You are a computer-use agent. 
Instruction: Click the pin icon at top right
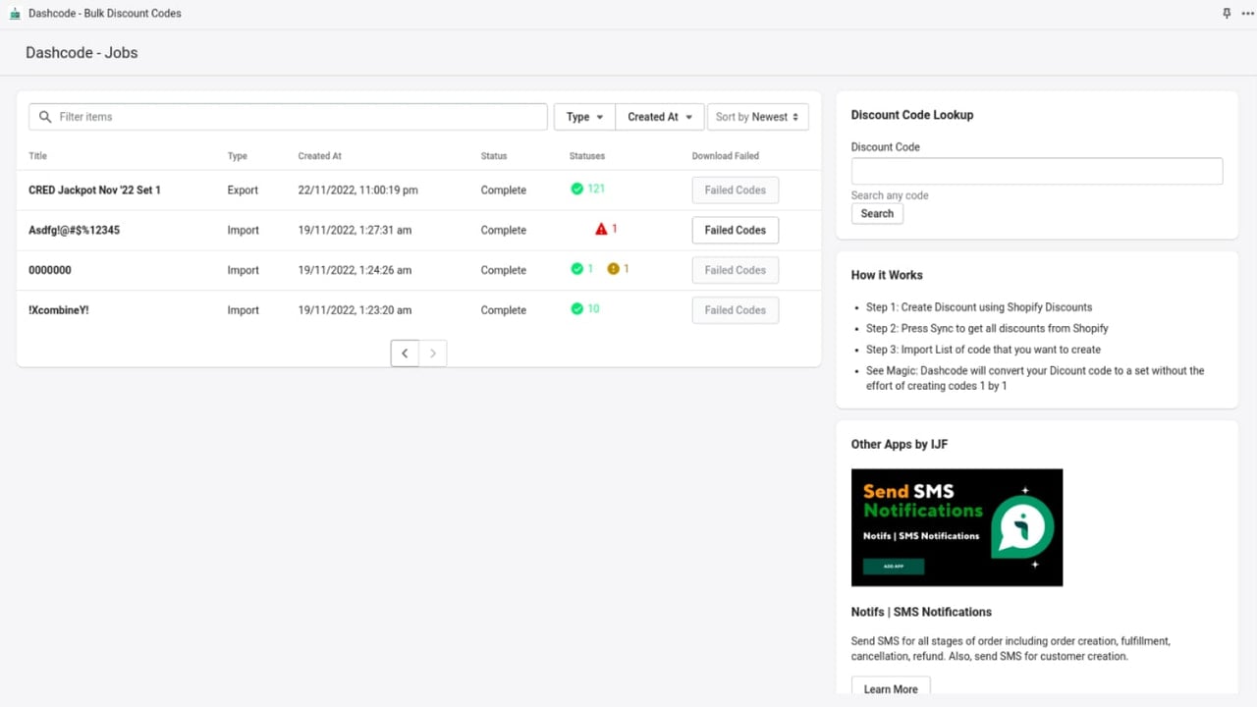tap(1227, 14)
